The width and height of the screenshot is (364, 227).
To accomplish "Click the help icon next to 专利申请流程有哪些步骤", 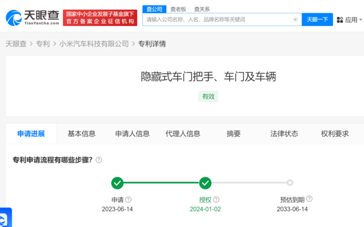I will point(99,160).
